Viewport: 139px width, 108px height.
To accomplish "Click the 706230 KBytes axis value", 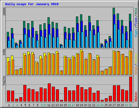I will pyautogui.click(x=4, y=81).
